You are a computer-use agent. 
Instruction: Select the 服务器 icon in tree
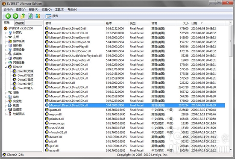coord(10,45)
